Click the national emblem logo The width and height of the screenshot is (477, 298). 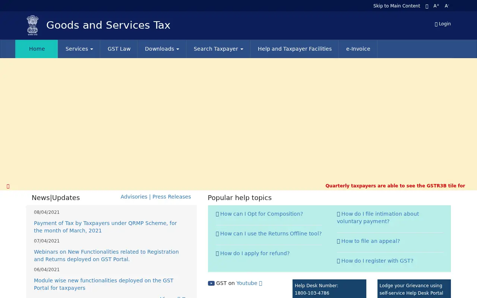click(33, 25)
